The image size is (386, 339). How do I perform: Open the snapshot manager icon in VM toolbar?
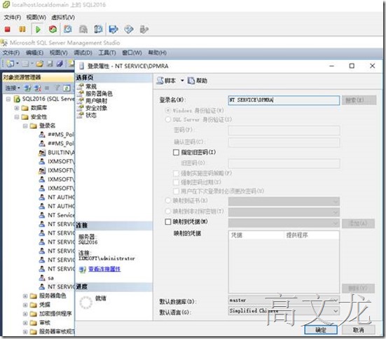[x=98, y=29]
